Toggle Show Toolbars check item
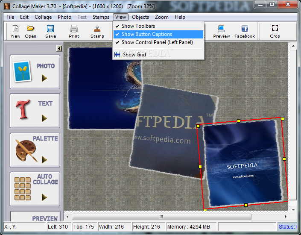Viewport: 301px width, 235px height. point(158,26)
